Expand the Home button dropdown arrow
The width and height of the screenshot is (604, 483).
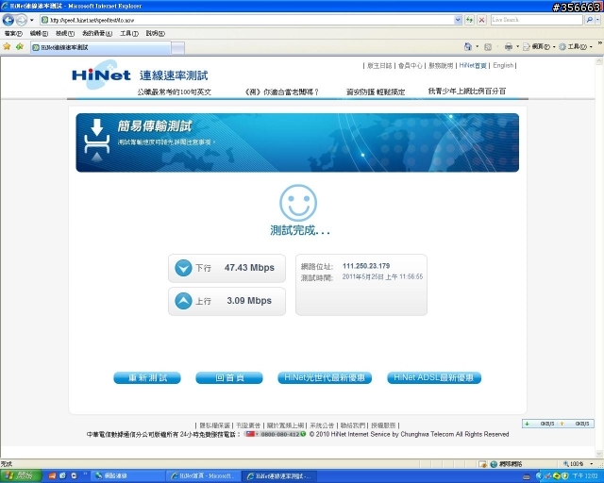point(477,46)
